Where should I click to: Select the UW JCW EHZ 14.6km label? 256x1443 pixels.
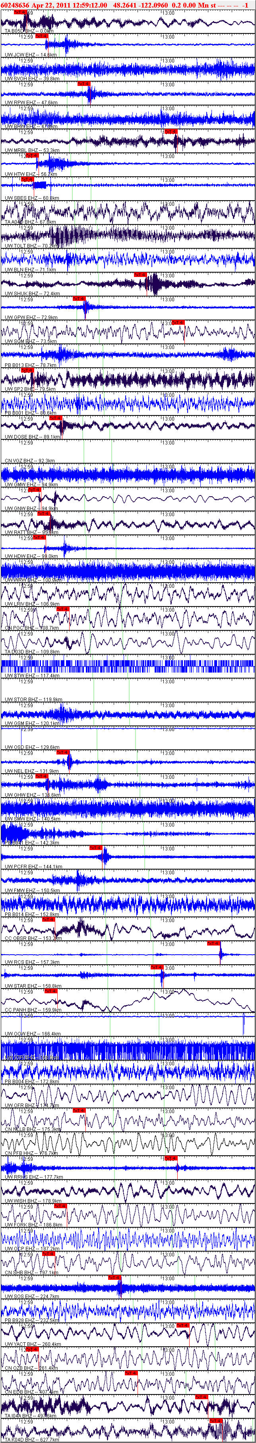point(30,55)
